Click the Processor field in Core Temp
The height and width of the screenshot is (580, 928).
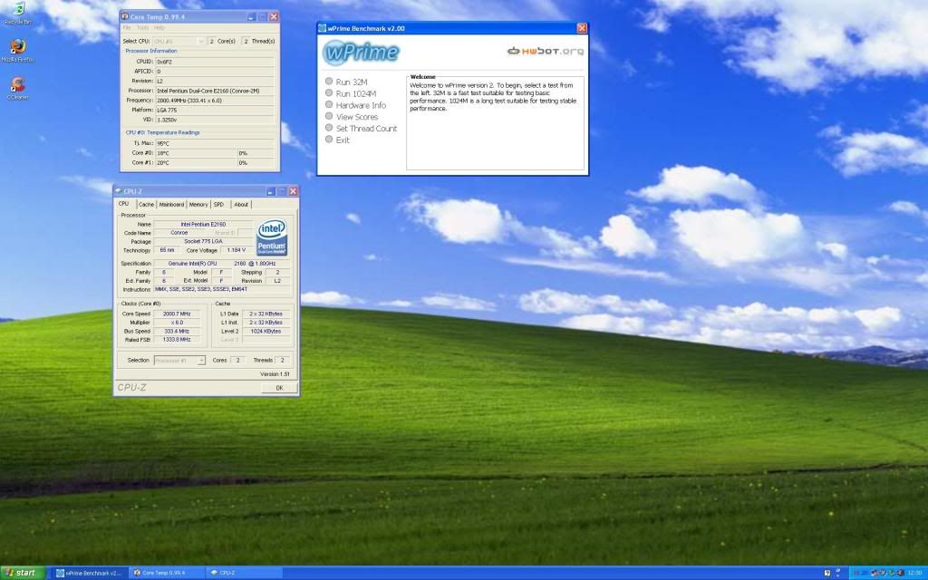point(215,91)
